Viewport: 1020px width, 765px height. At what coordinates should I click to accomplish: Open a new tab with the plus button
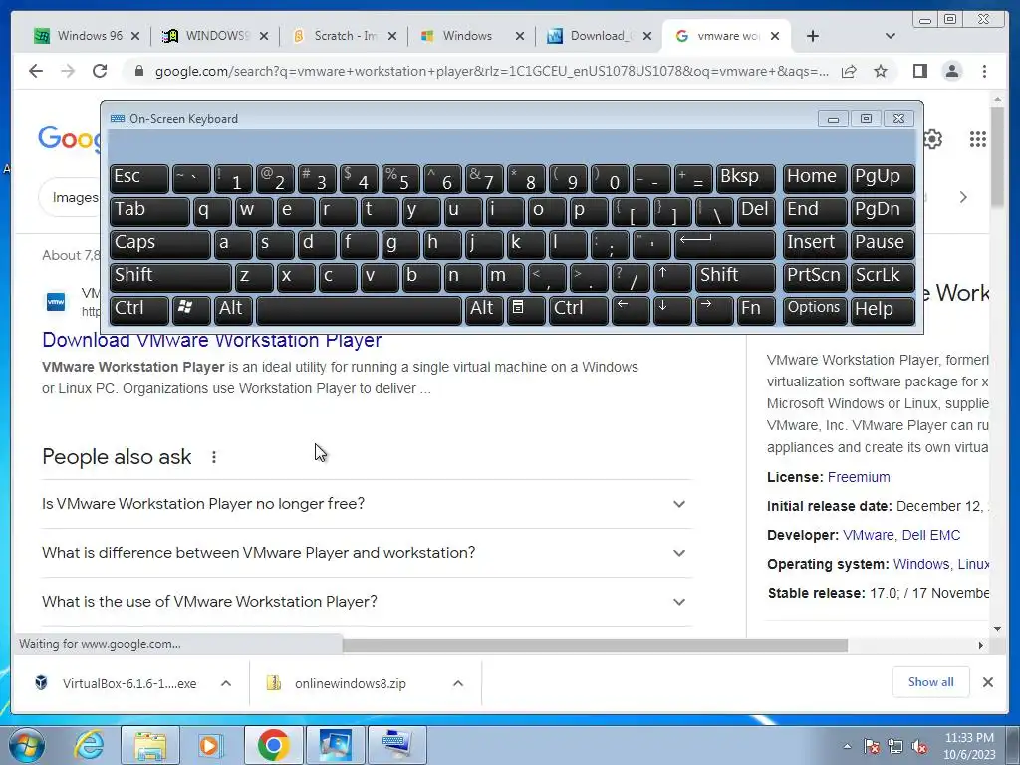click(813, 36)
